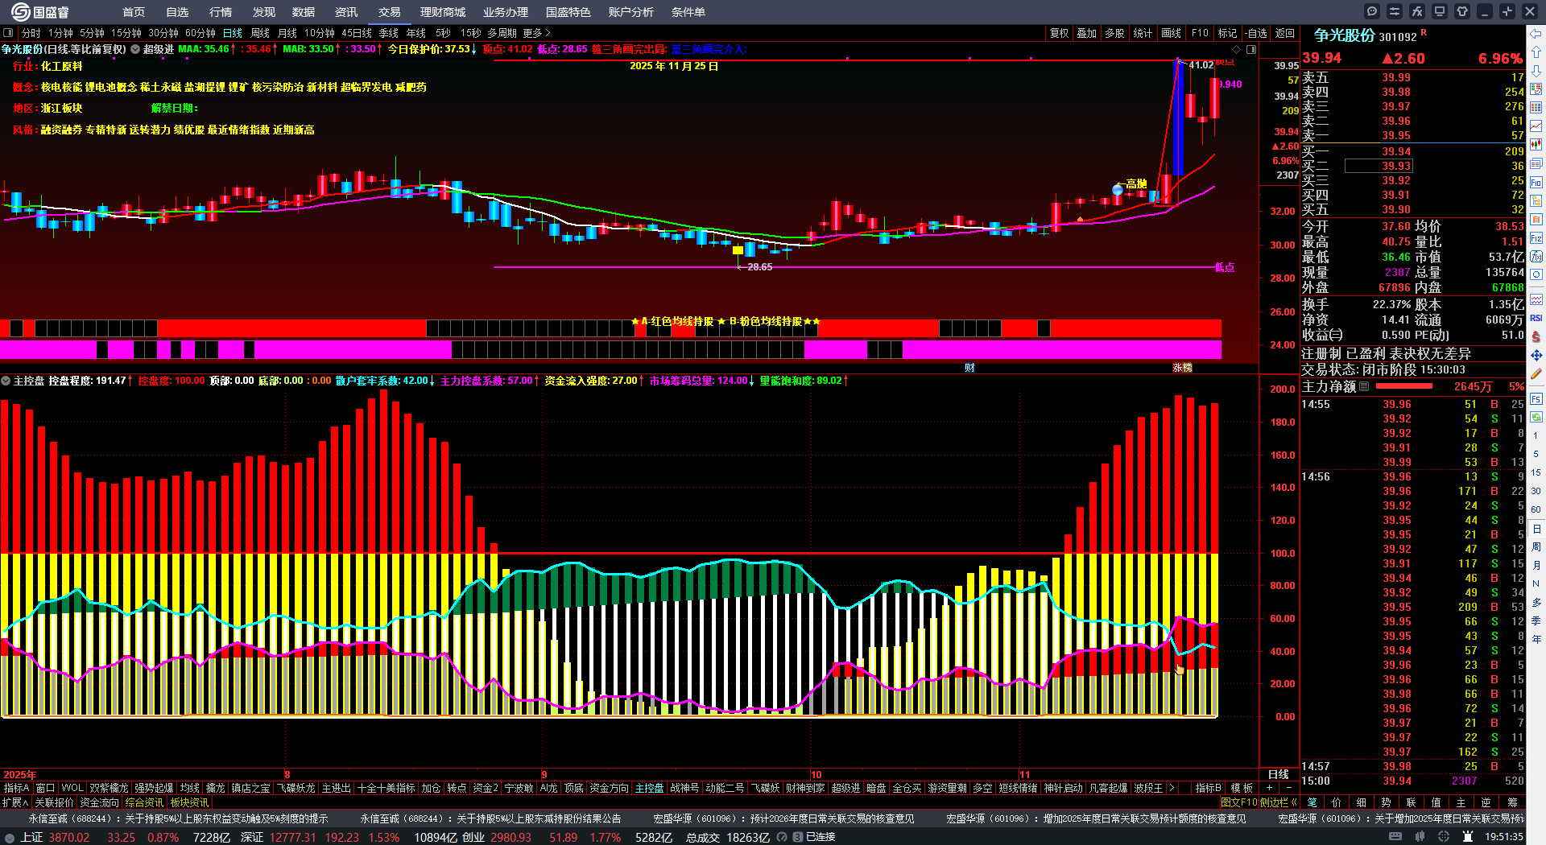Switch to the 月线 monthly period

(x=287, y=33)
